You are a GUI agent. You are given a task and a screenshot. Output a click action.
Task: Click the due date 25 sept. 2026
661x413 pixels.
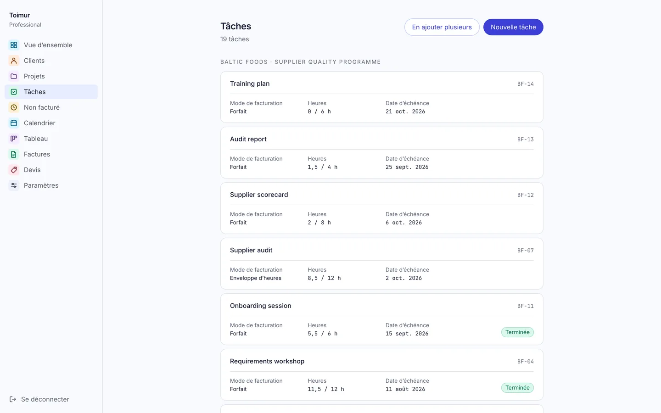(x=407, y=167)
